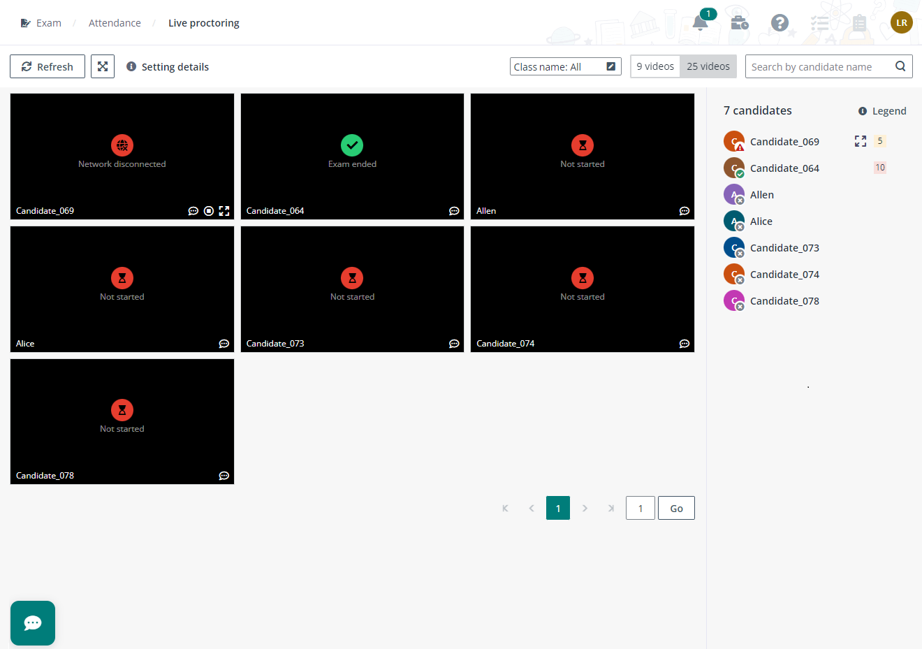Jump to last page arrow
The width and height of the screenshot is (922, 649).
pyautogui.click(x=611, y=508)
